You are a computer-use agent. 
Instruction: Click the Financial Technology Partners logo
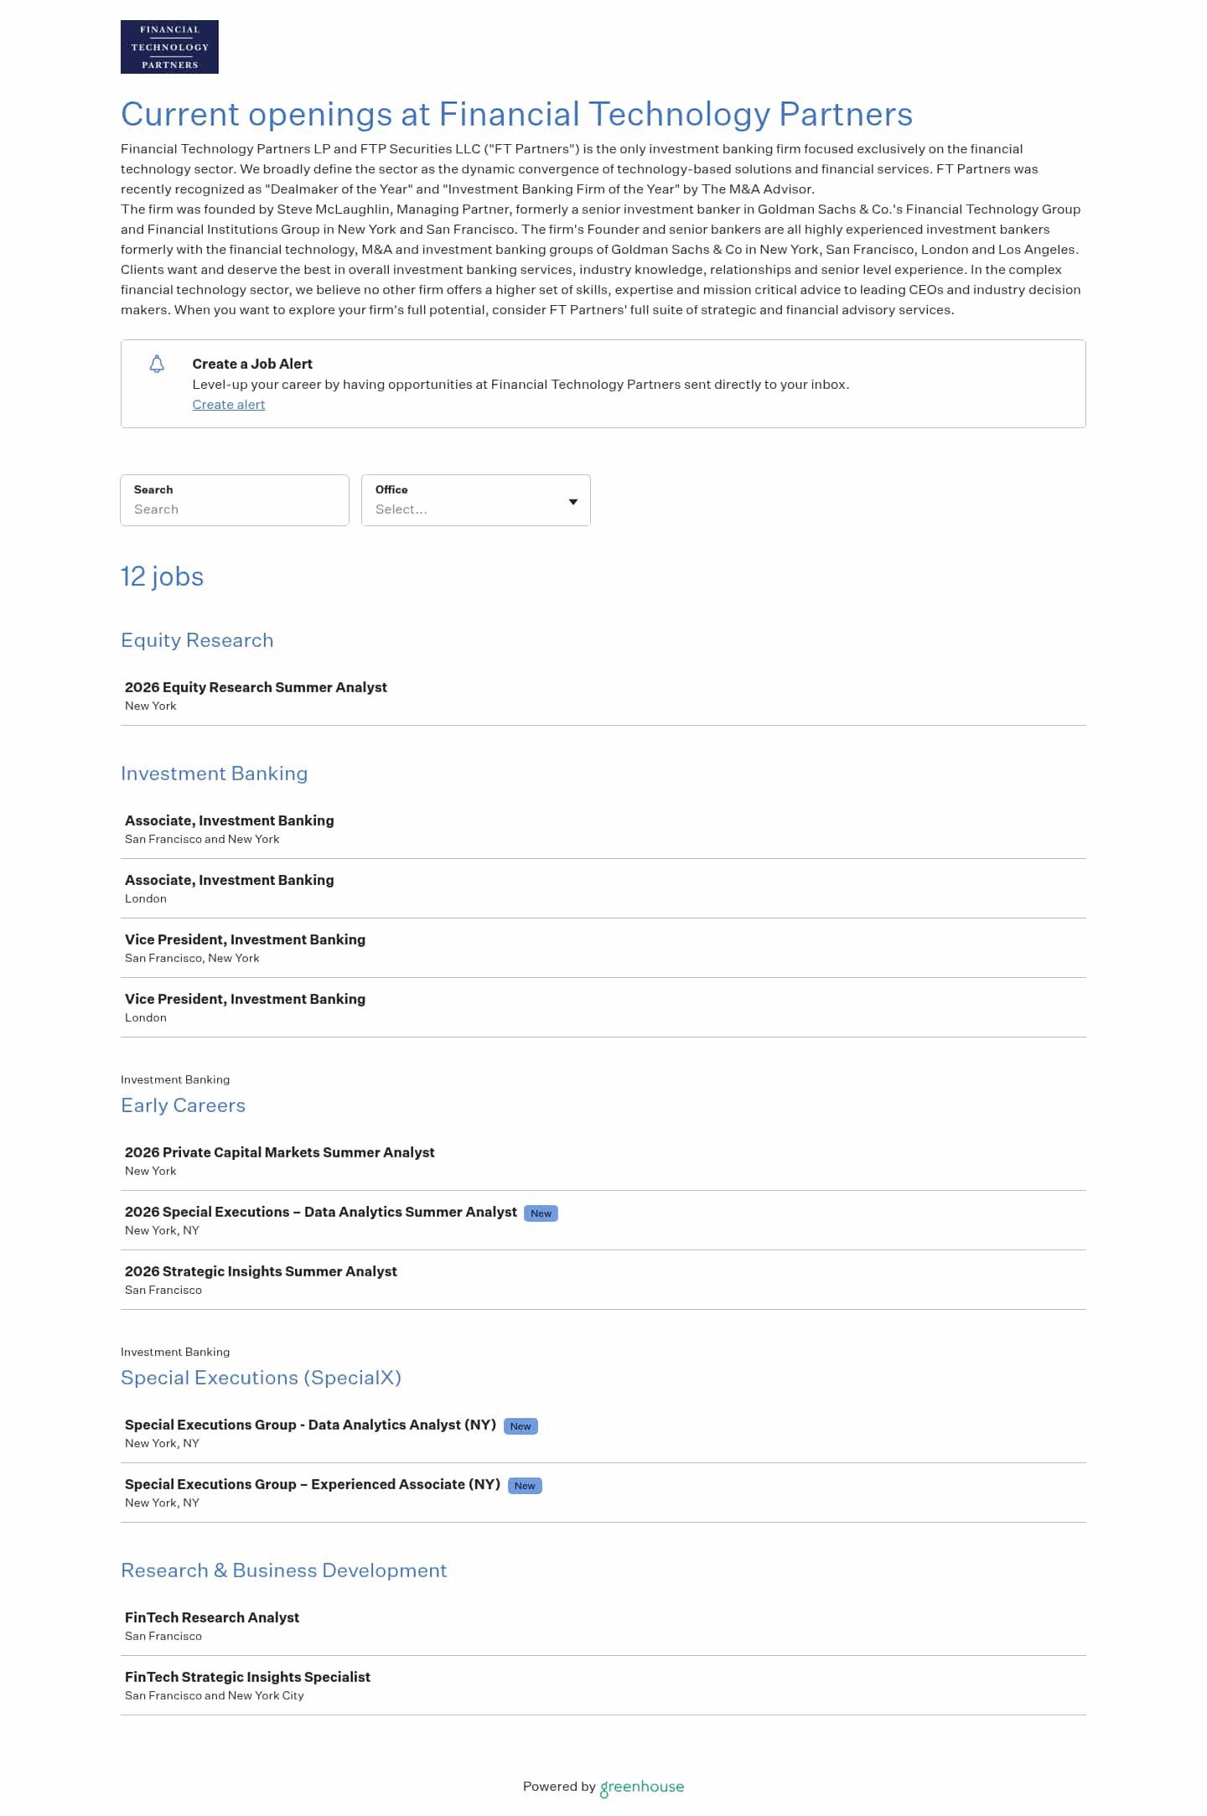169,47
